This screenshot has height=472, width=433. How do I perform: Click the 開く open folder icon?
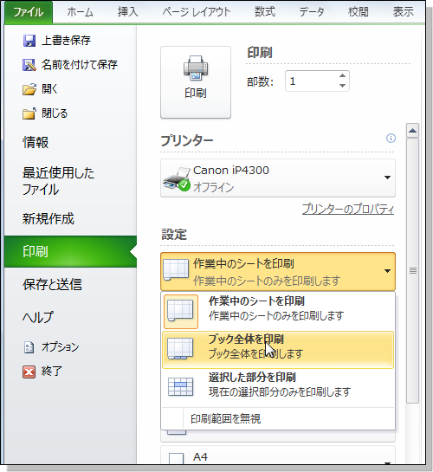click(29, 89)
